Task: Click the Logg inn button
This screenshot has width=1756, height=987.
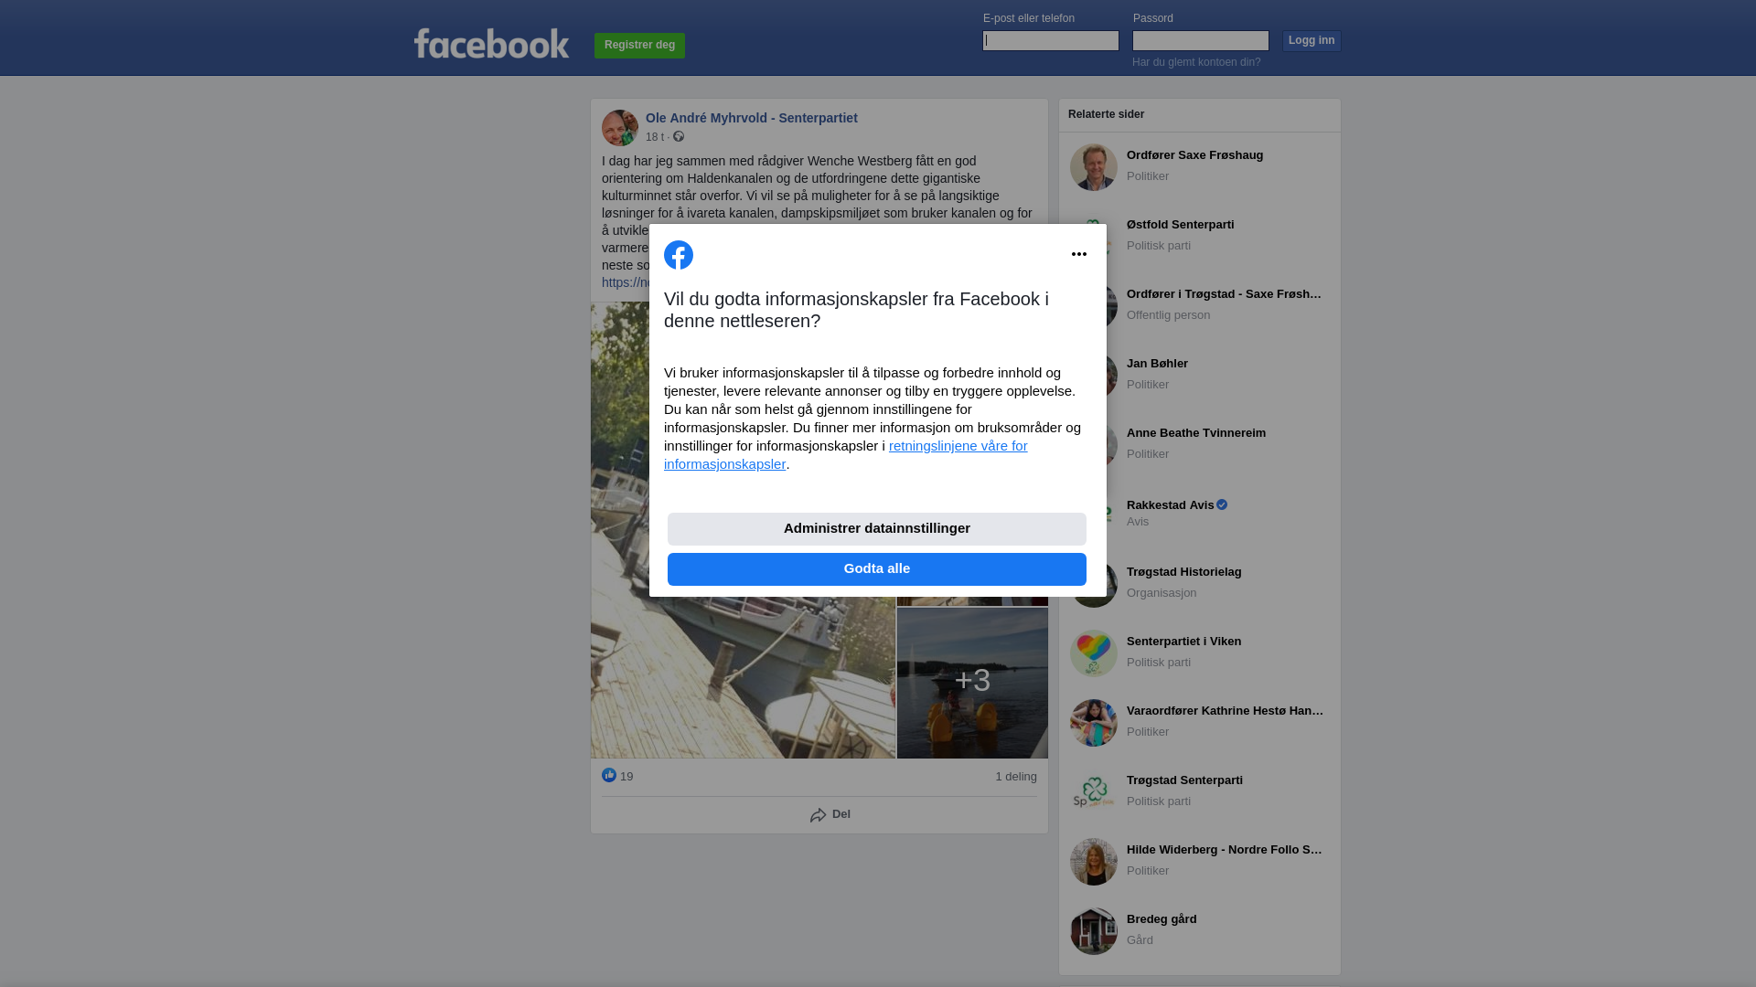Action: click(1312, 40)
